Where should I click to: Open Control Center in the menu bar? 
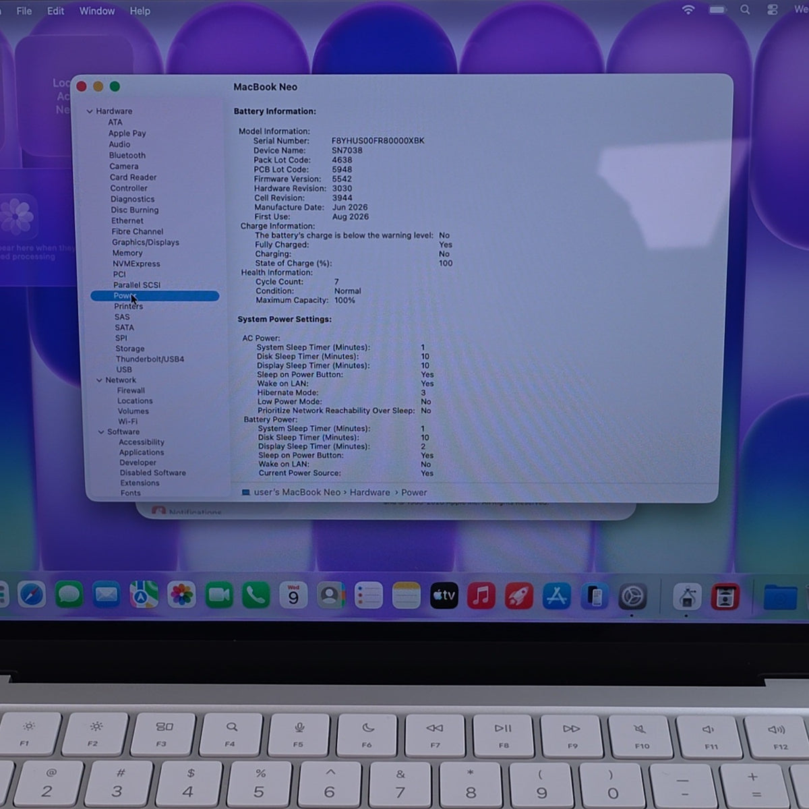coord(773,10)
